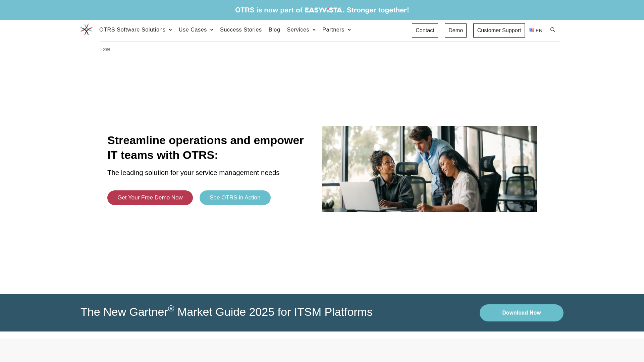Click the Contact button
The height and width of the screenshot is (362, 644).
coord(425,30)
